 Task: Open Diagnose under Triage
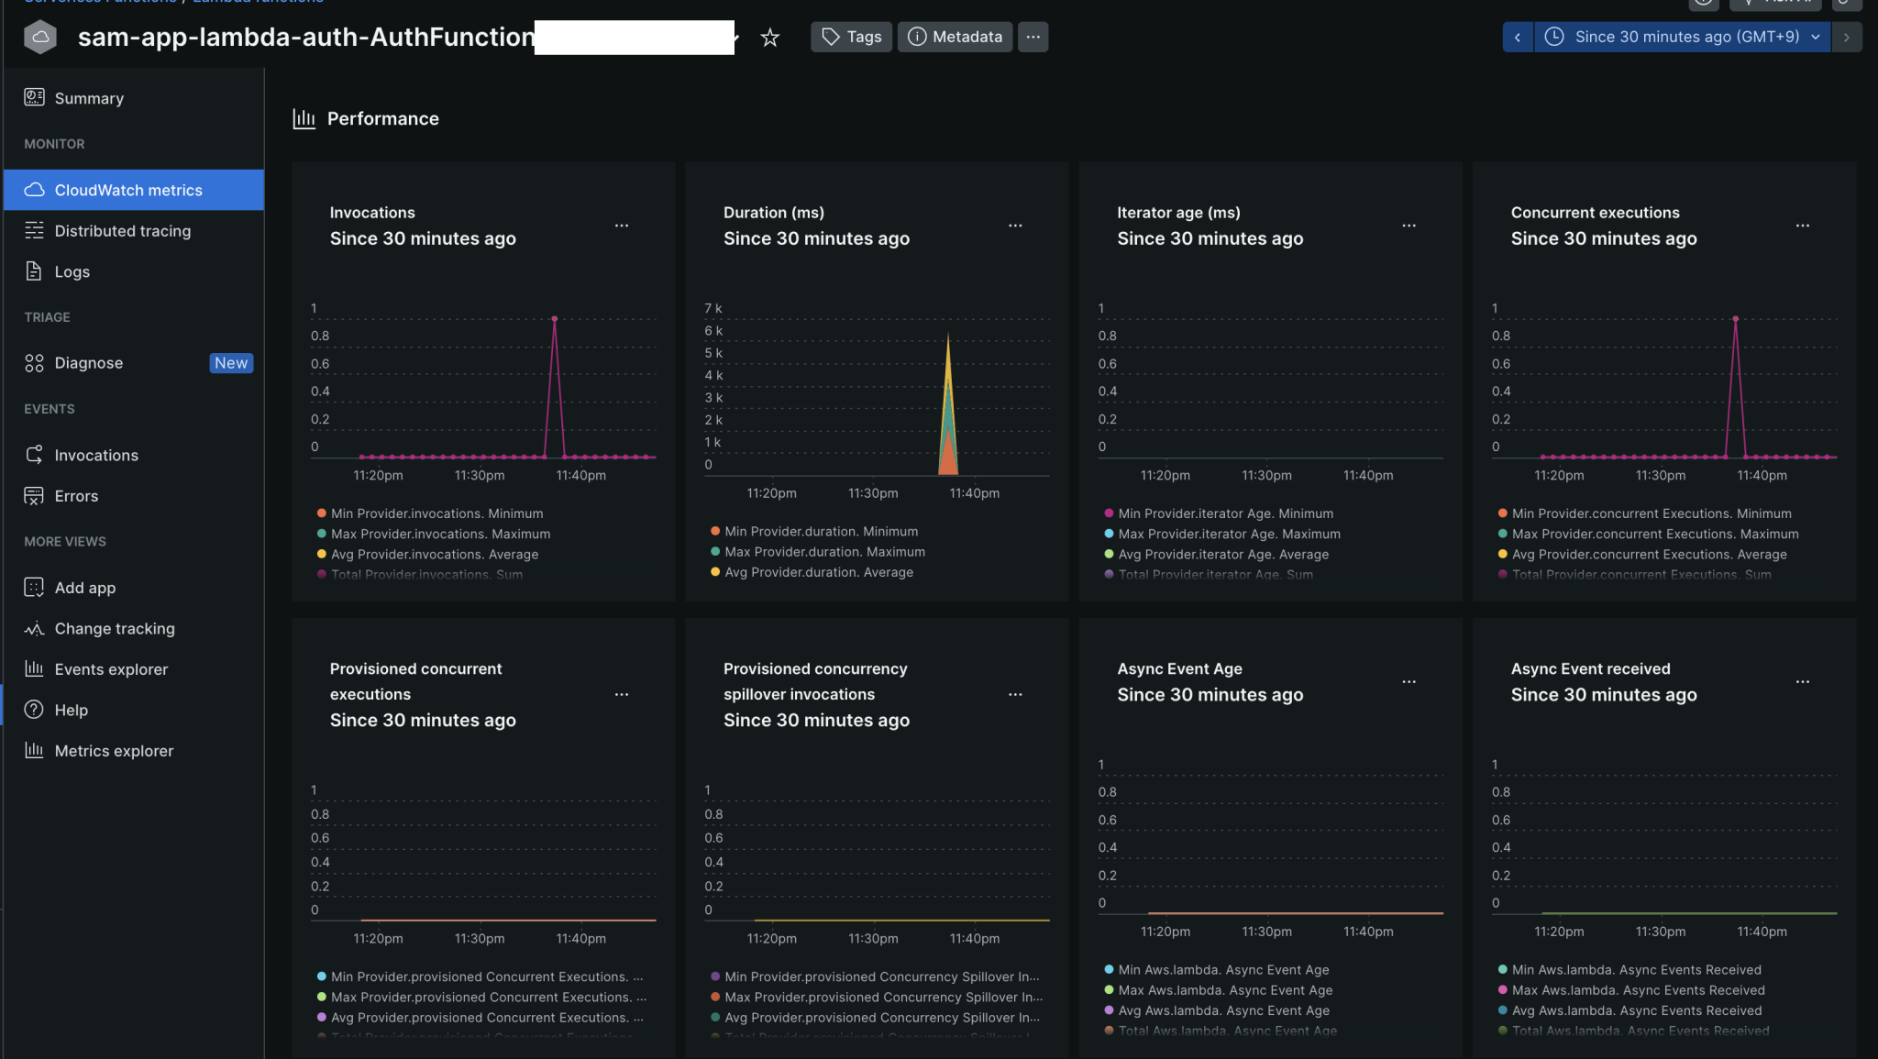[x=88, y=362]
